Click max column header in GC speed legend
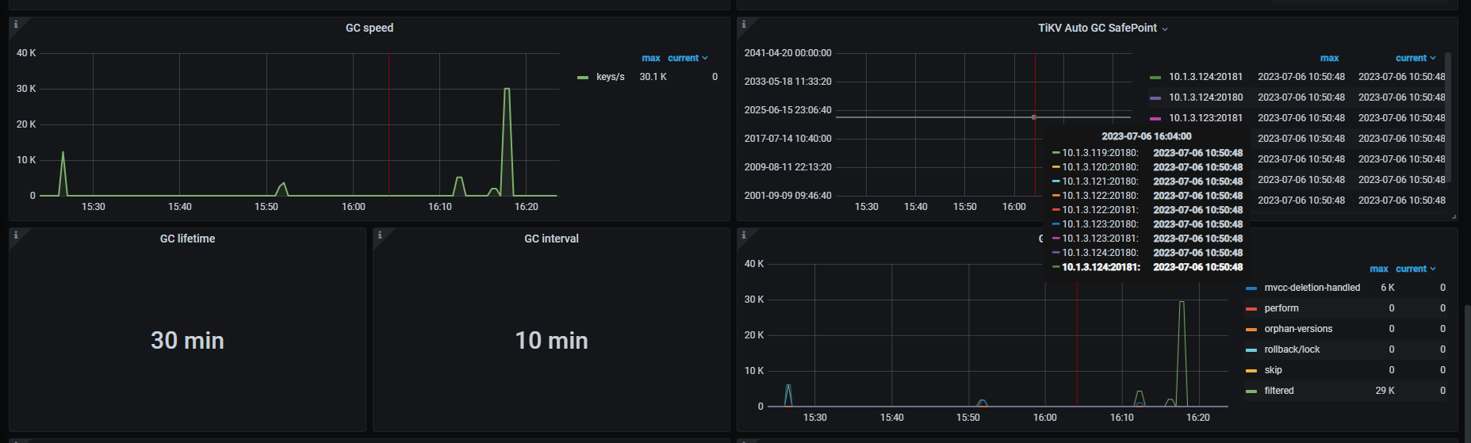The image size is (1471, 443). point(650,58)
